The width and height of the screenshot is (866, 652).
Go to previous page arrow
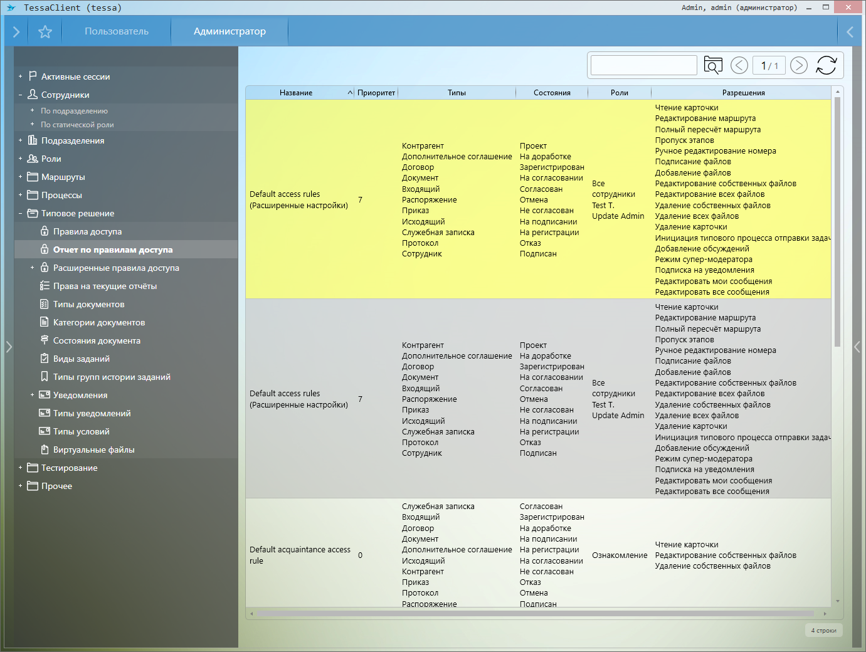coord(739,65)
